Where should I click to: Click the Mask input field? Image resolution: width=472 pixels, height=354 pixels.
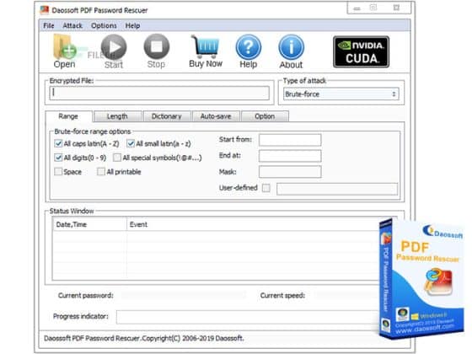(290, 172)
